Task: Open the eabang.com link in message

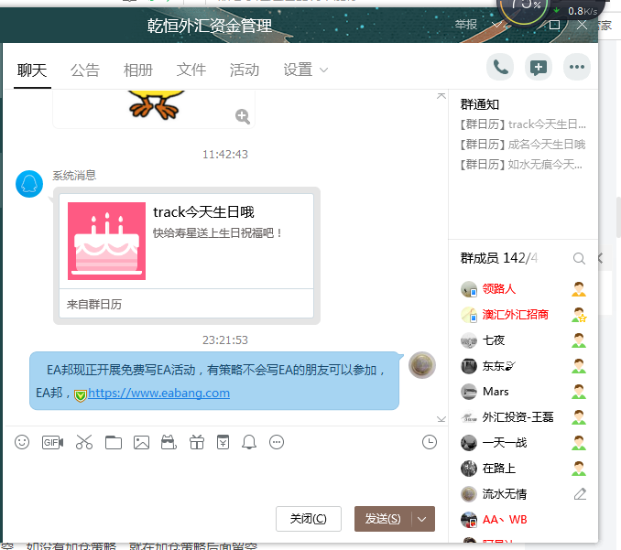Action: (158, 394)
